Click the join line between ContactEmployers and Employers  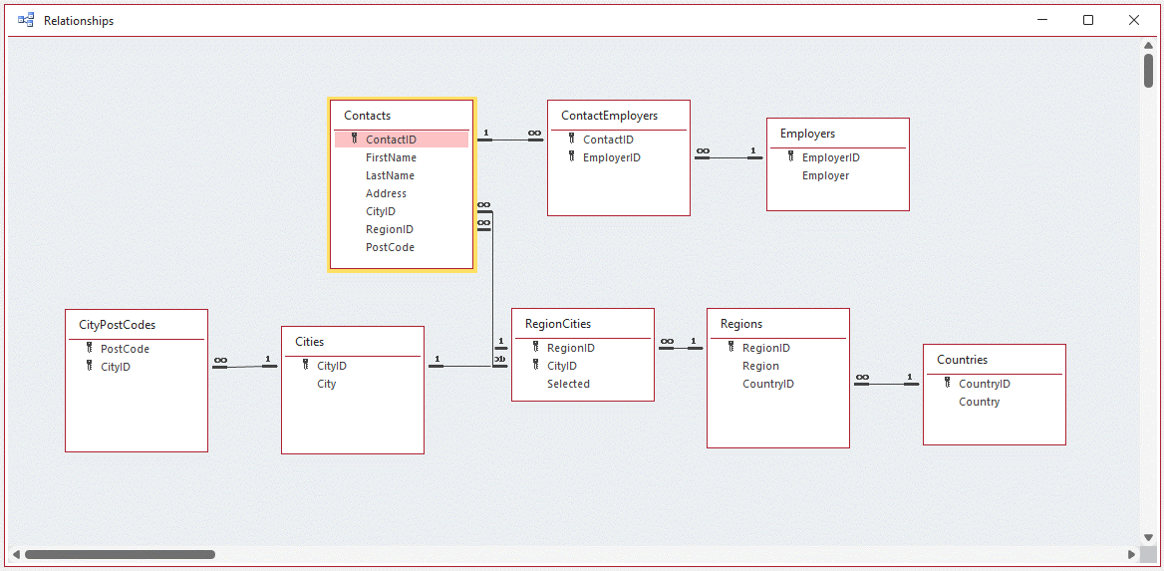(x=728, y=157)
